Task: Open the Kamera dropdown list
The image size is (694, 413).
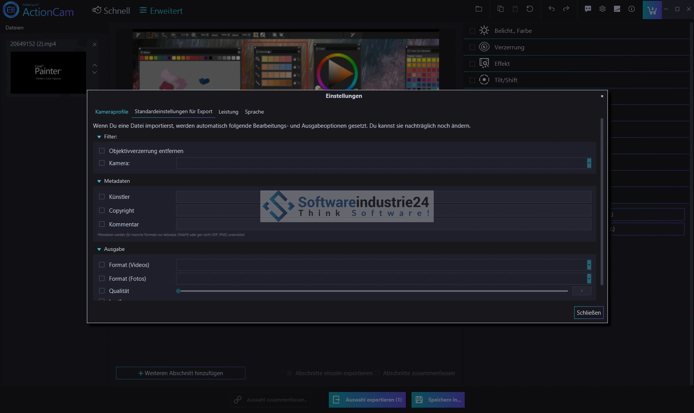Action: point(589,163)
